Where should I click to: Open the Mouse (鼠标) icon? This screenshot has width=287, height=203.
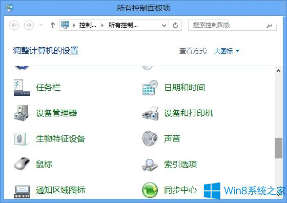tap(22, 164)
